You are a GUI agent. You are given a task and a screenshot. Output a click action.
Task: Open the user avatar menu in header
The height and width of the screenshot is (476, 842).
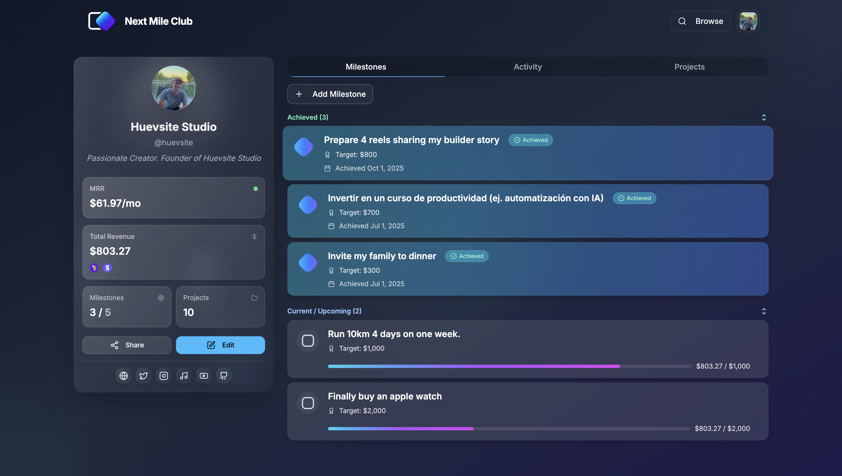tap(748, 21)
